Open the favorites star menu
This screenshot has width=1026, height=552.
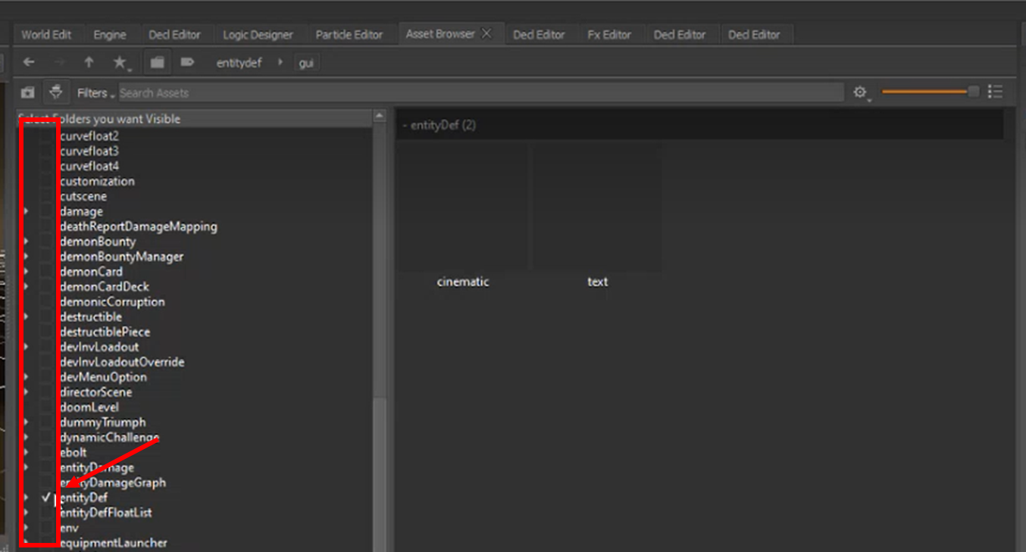point(120,63)
